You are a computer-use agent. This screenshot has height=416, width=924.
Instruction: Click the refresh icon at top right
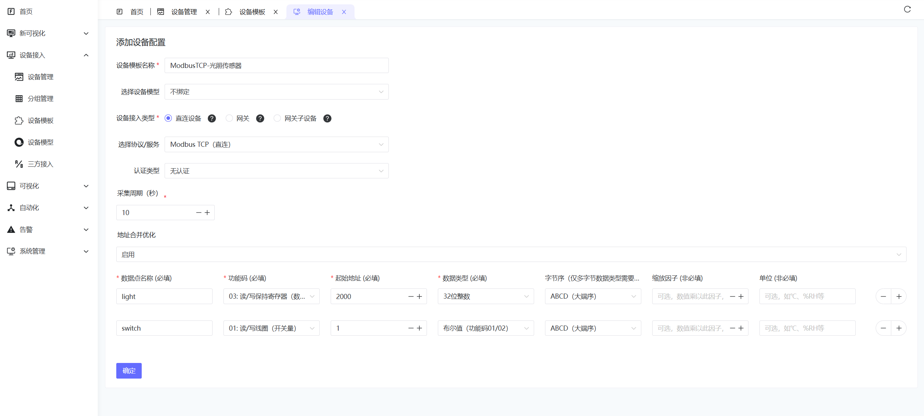click(908, 9)
